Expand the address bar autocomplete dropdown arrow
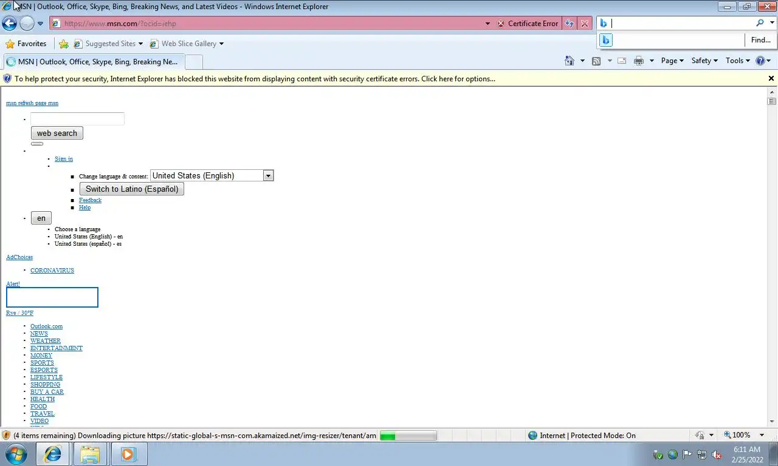The width and height of the screenshot is (778, 466). [487, 24]
